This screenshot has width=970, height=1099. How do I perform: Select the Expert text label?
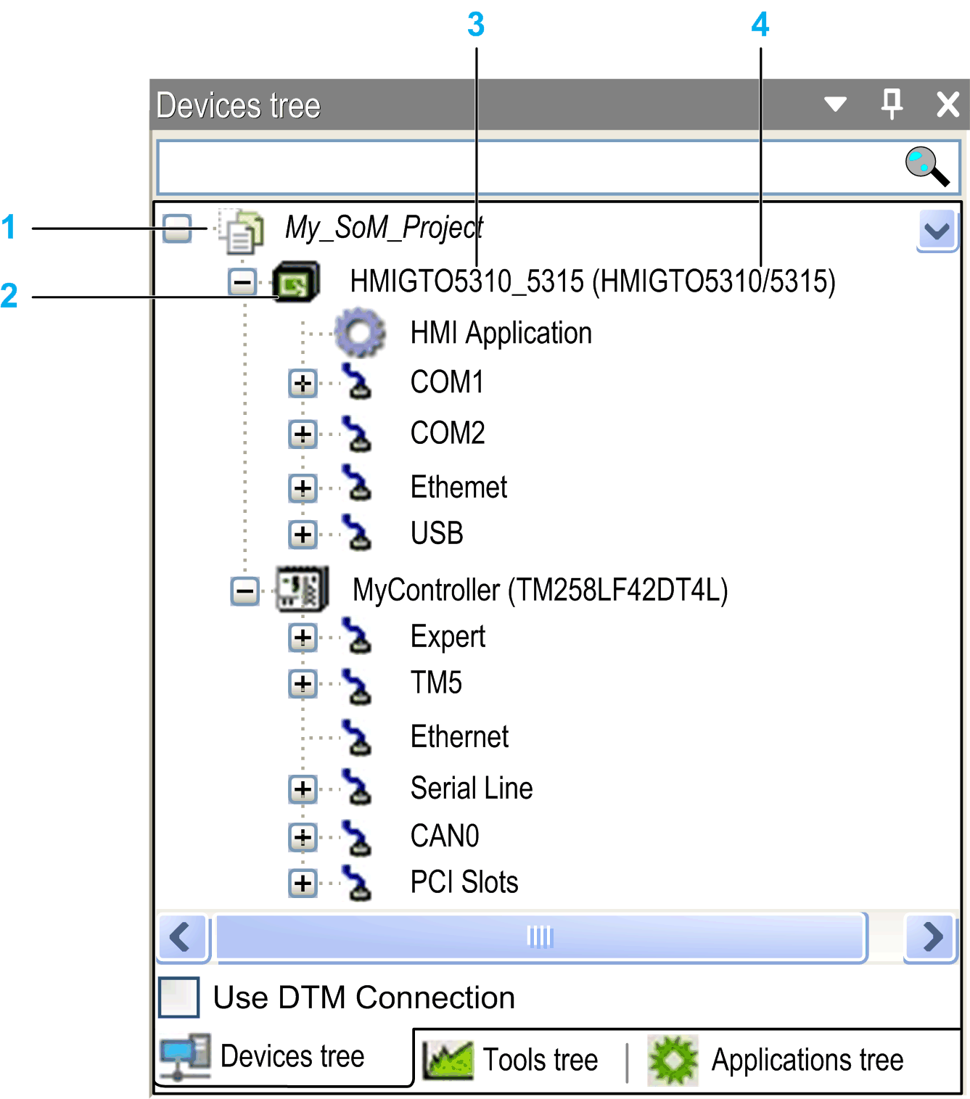point(448,637)
